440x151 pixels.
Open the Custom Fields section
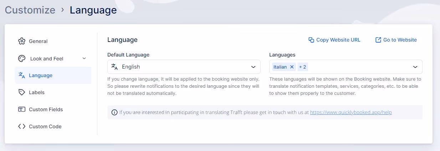tap(53, 109)
